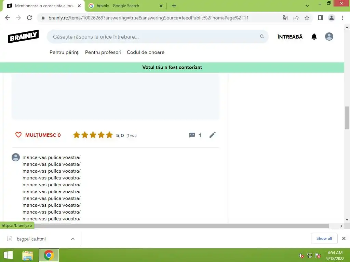
Task: Click the MULȚUMESC 0 button
Action: tap(38, 135)
